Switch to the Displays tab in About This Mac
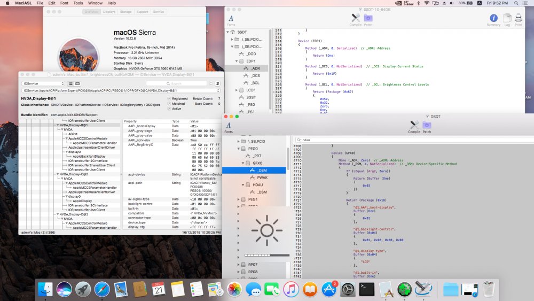The image size is (534, 301). (109, 12)
